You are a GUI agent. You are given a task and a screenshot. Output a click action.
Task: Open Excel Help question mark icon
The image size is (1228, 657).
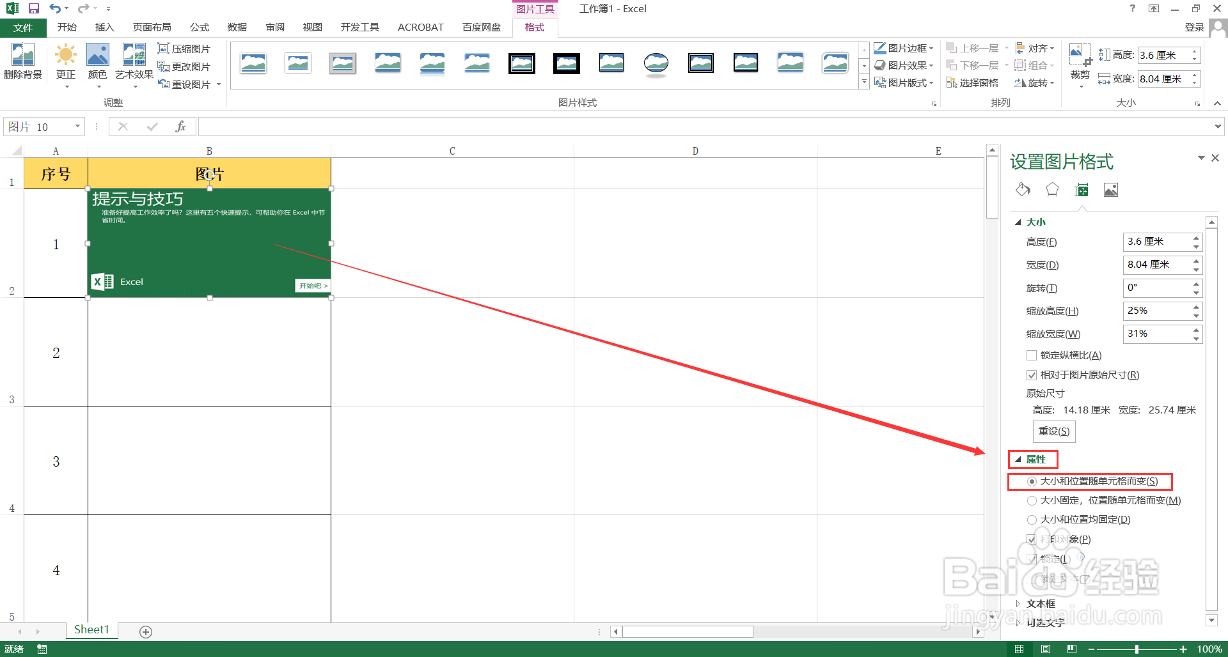[1133, 8]
